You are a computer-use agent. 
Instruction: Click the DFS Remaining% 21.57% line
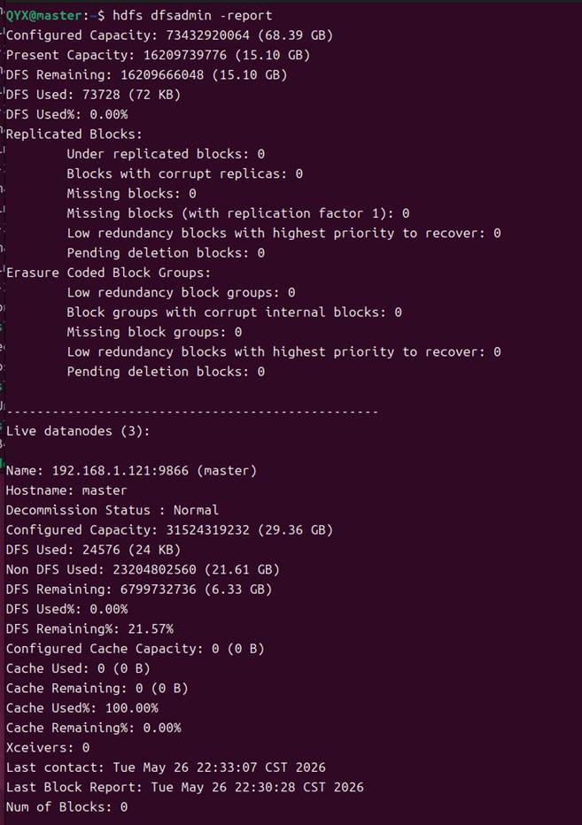(89, 628)
